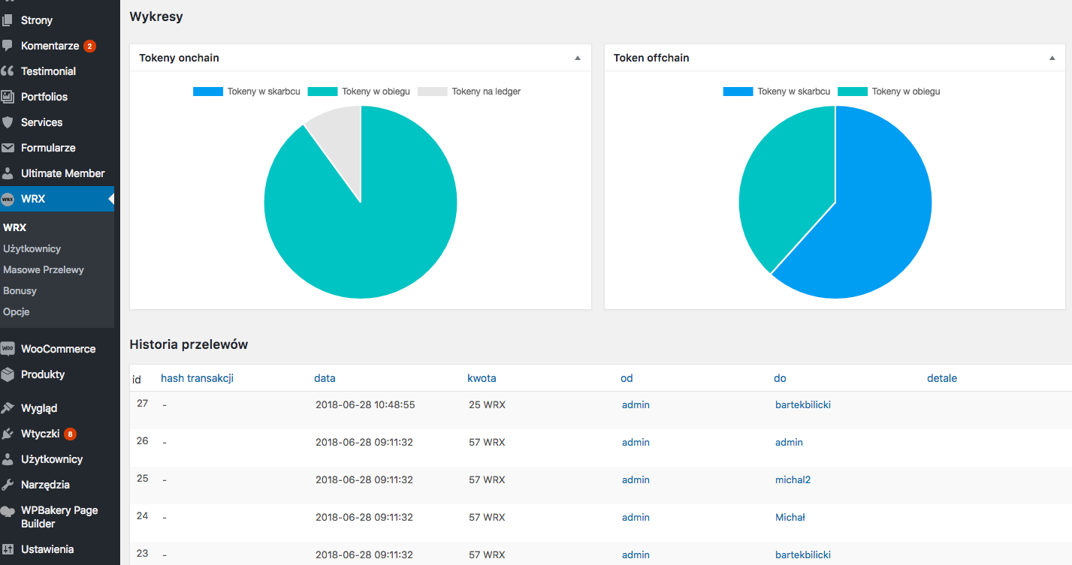The width and height of the screenshot is (1072, 565).
Task: Sort table by kwota column
Action: point(482,378)
